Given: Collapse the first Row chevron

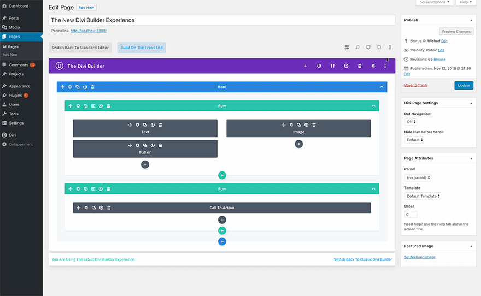Looking at the screenshot, I should [x=374, y=106].
